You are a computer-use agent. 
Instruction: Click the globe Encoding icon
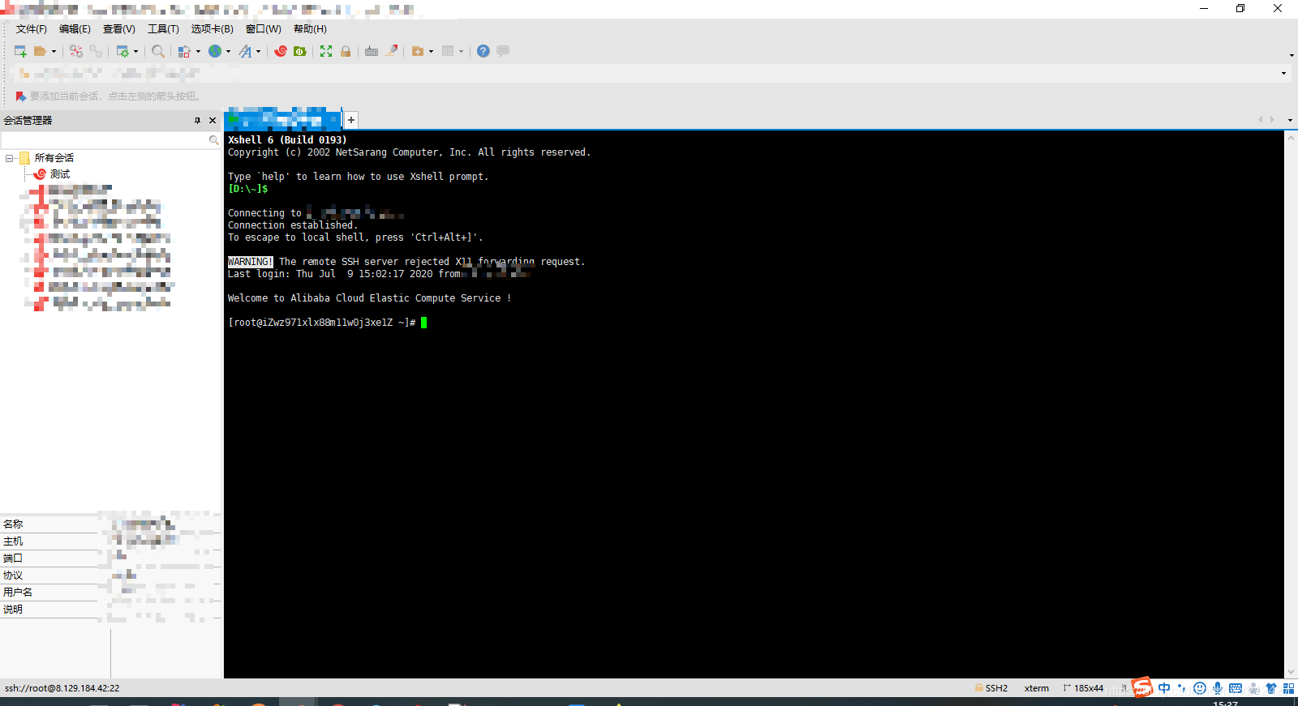click(215, 51)
